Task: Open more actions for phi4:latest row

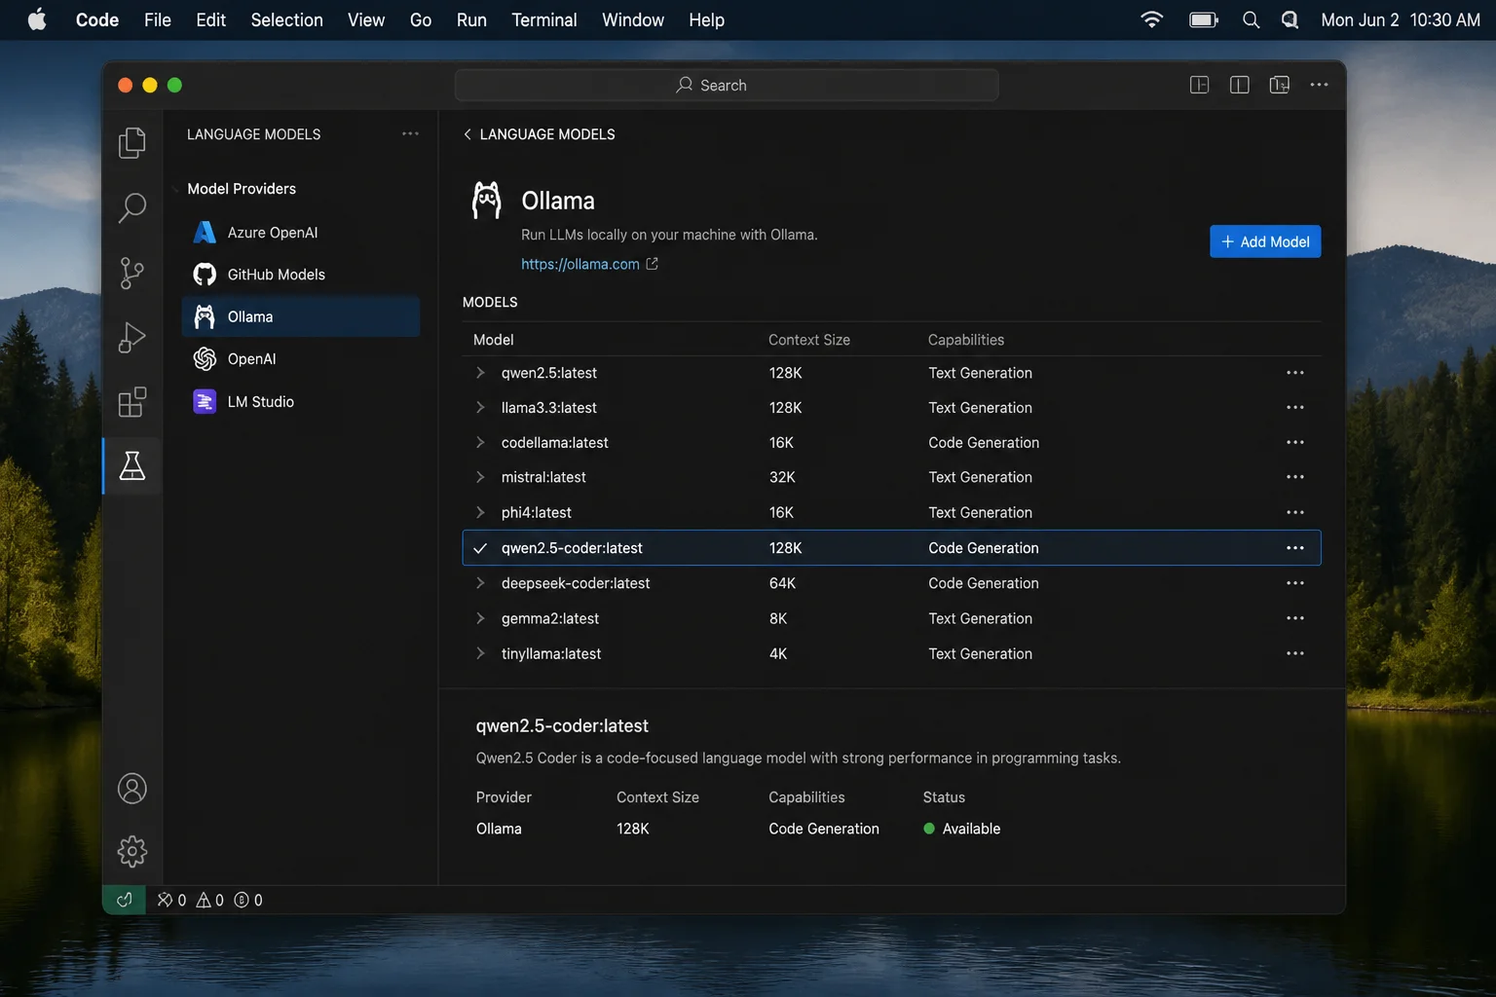Action: [x=1294, y=512]
